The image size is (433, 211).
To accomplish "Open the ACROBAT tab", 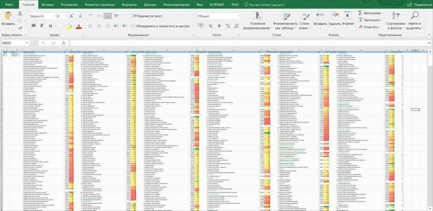I will point(217,5).
